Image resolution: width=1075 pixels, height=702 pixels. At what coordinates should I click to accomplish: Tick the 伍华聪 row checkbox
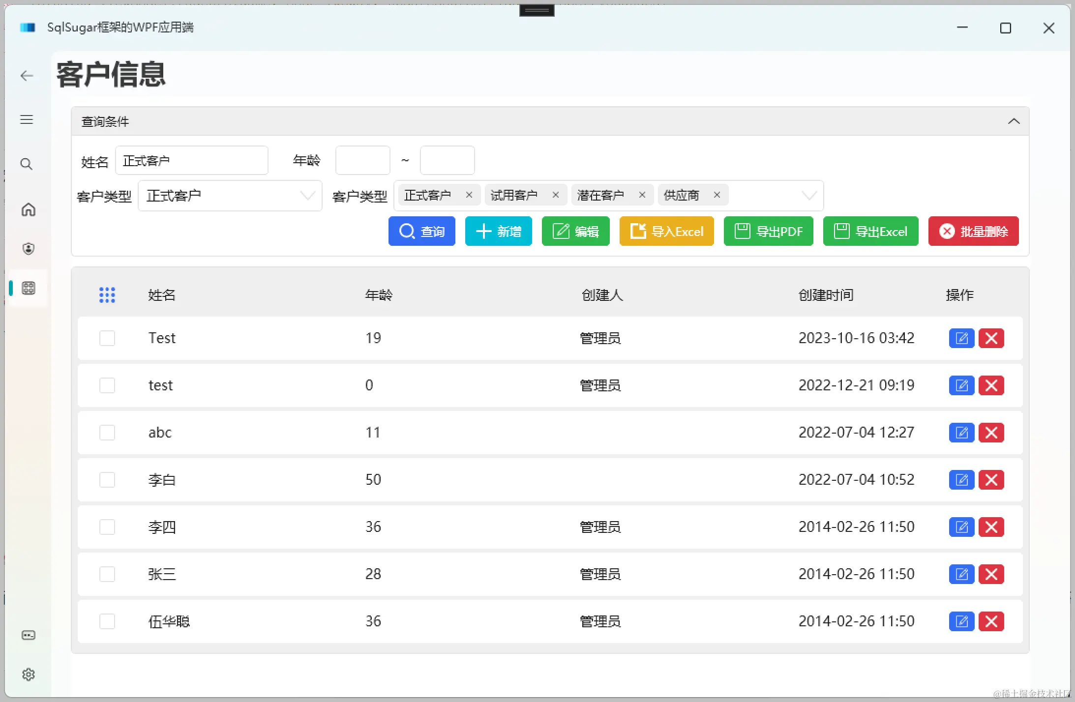[107, 621]
